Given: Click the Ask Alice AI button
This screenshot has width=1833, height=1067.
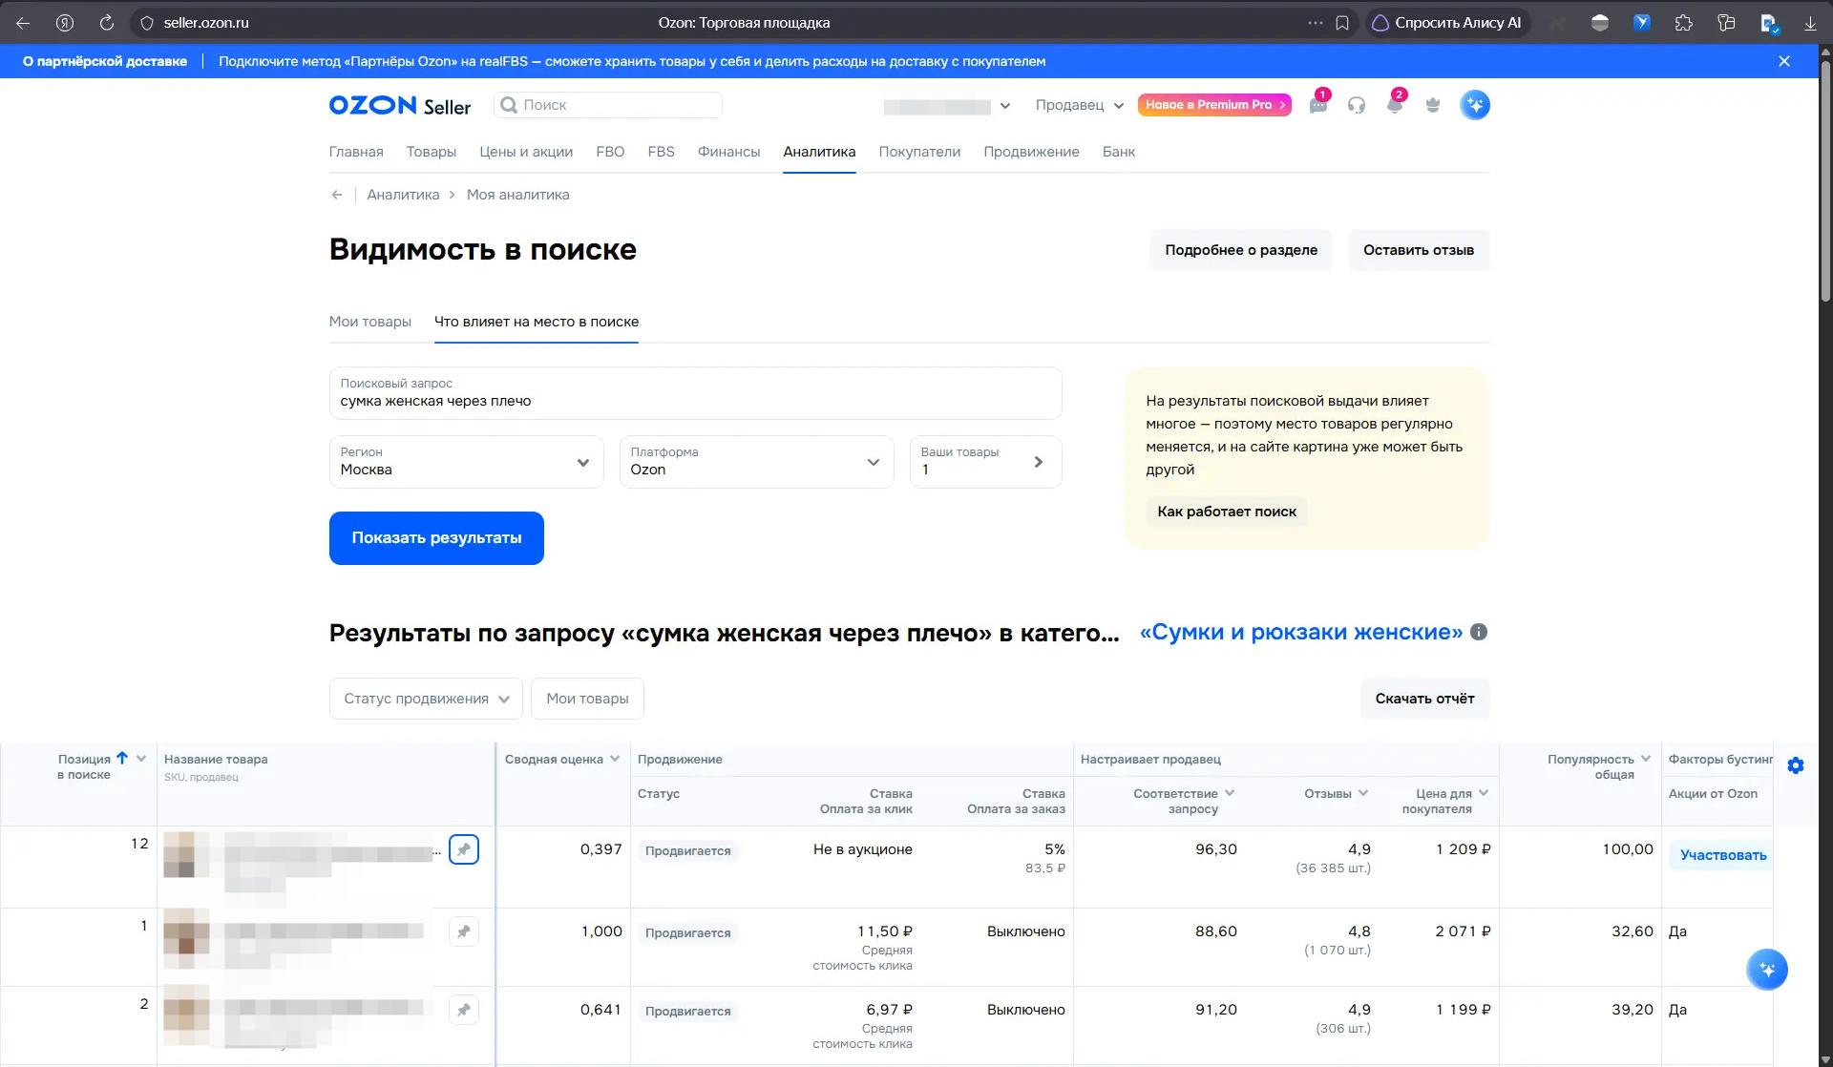Looking at the screenshot, I should [x=1447, y=23].
